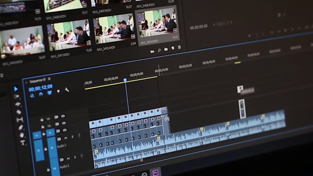Select the small vertical clip on timeline
The height and width of the screenshot is (176, 313).
point(242,109)
